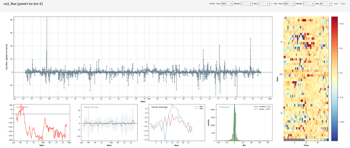This screenshot has width=350, height=148.
Task: Click the START label
Action: point(212,4)
